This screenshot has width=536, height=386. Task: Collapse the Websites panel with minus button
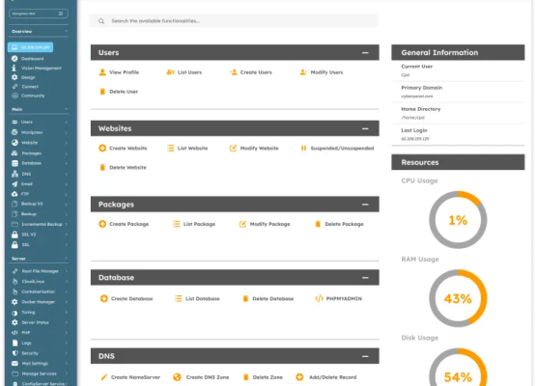click(365, 128)
